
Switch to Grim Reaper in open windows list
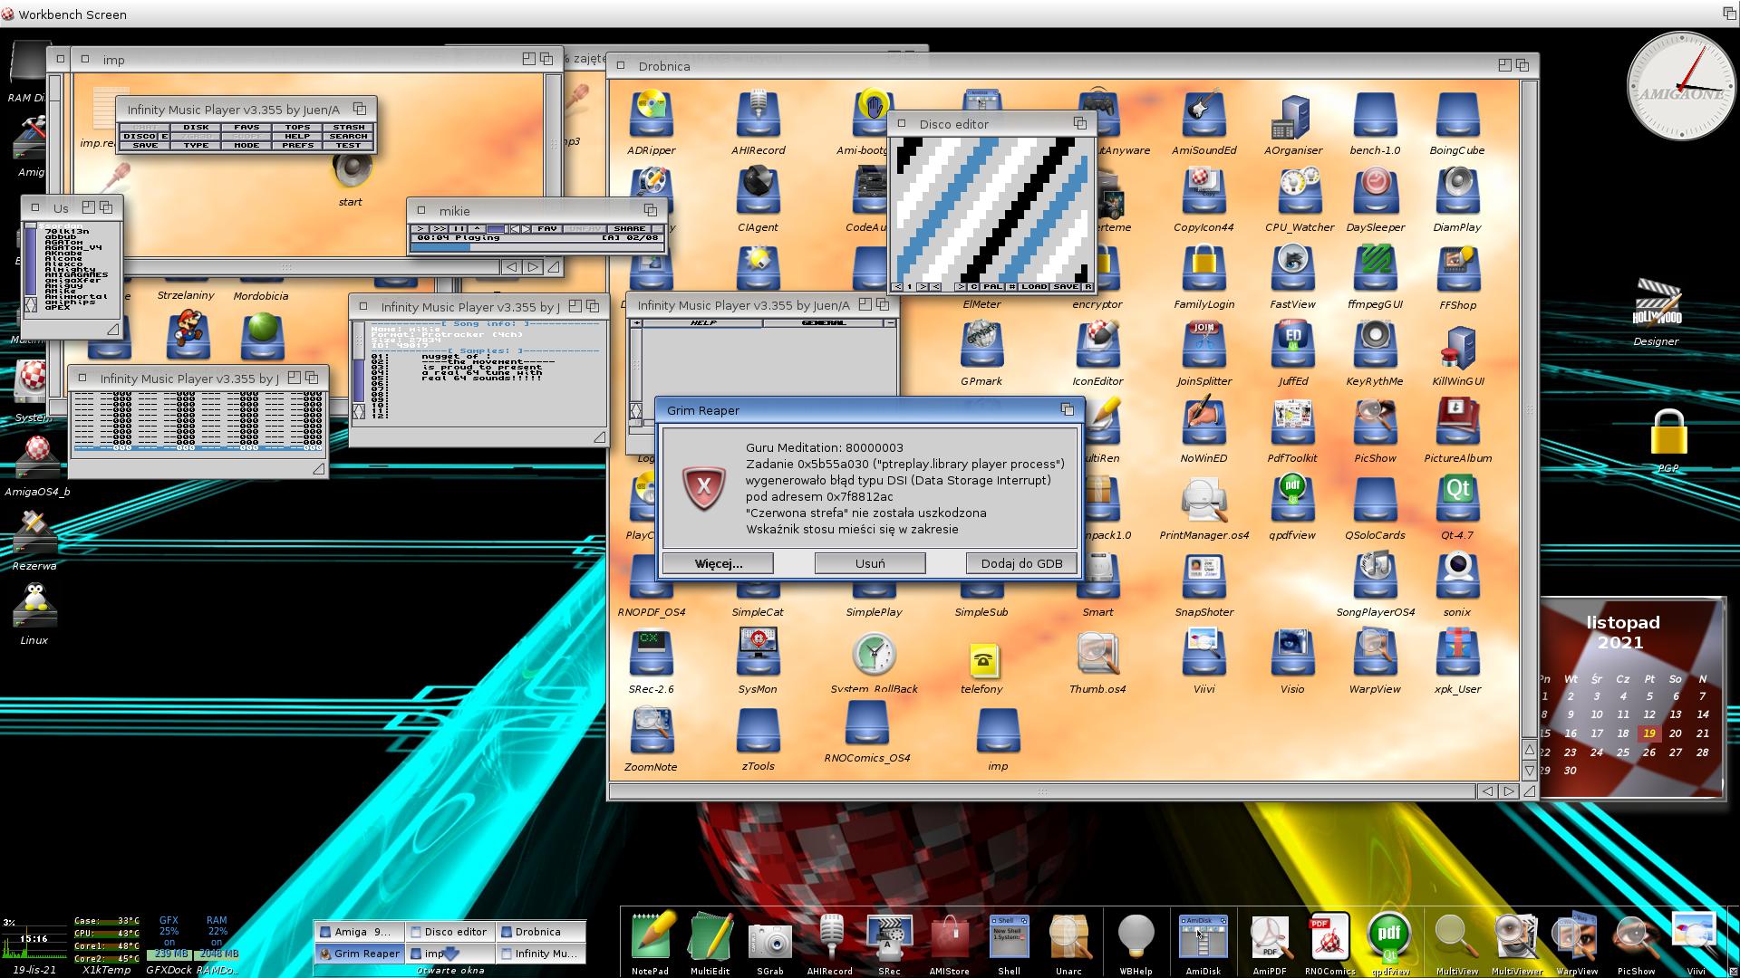pos(360,954)
